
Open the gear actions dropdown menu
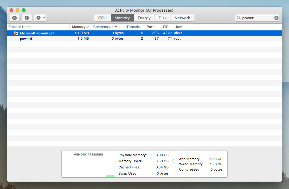(40, 18)
